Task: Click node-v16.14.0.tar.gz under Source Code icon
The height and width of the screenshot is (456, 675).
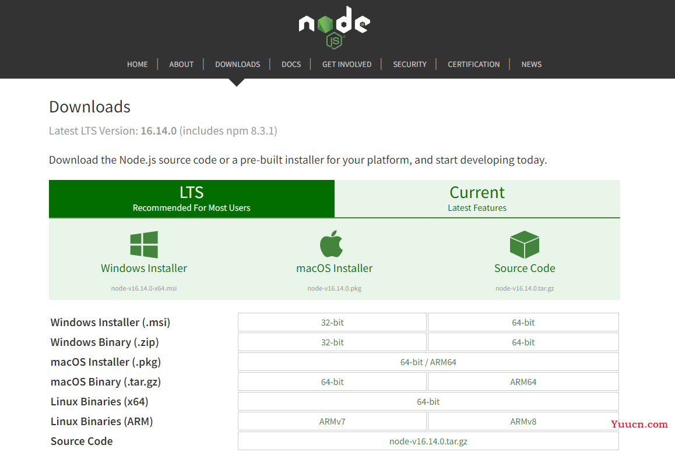Action: click(525, 288)
